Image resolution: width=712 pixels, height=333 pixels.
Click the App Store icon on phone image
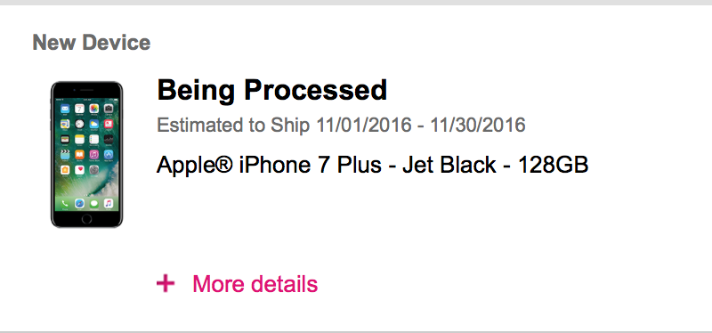[x=109, y=154]
